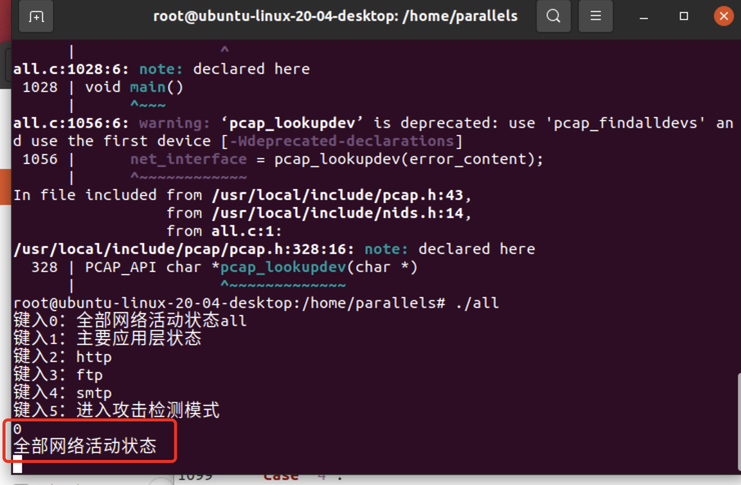Minimize the terminal window
This screenshot has width=741, height=485.
point(644,17)
